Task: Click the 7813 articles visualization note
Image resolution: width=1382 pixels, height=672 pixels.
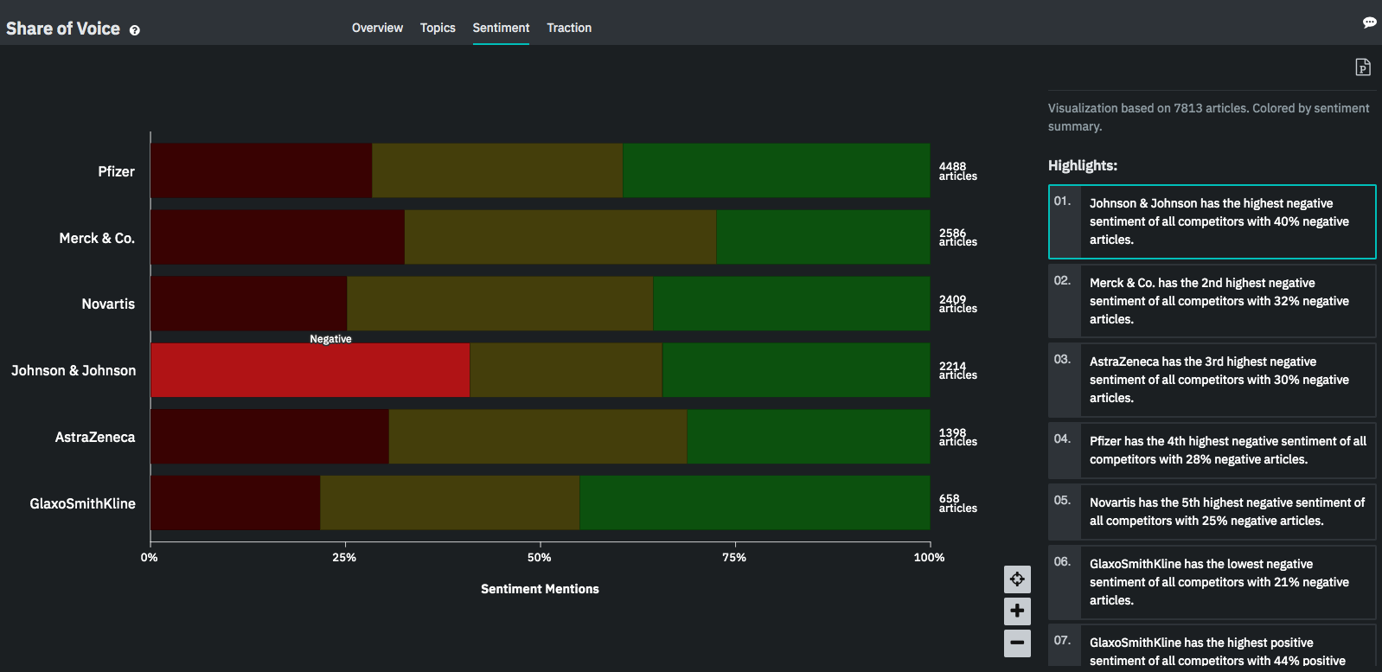Action: pyautogui.click(x=1208, y=117)
